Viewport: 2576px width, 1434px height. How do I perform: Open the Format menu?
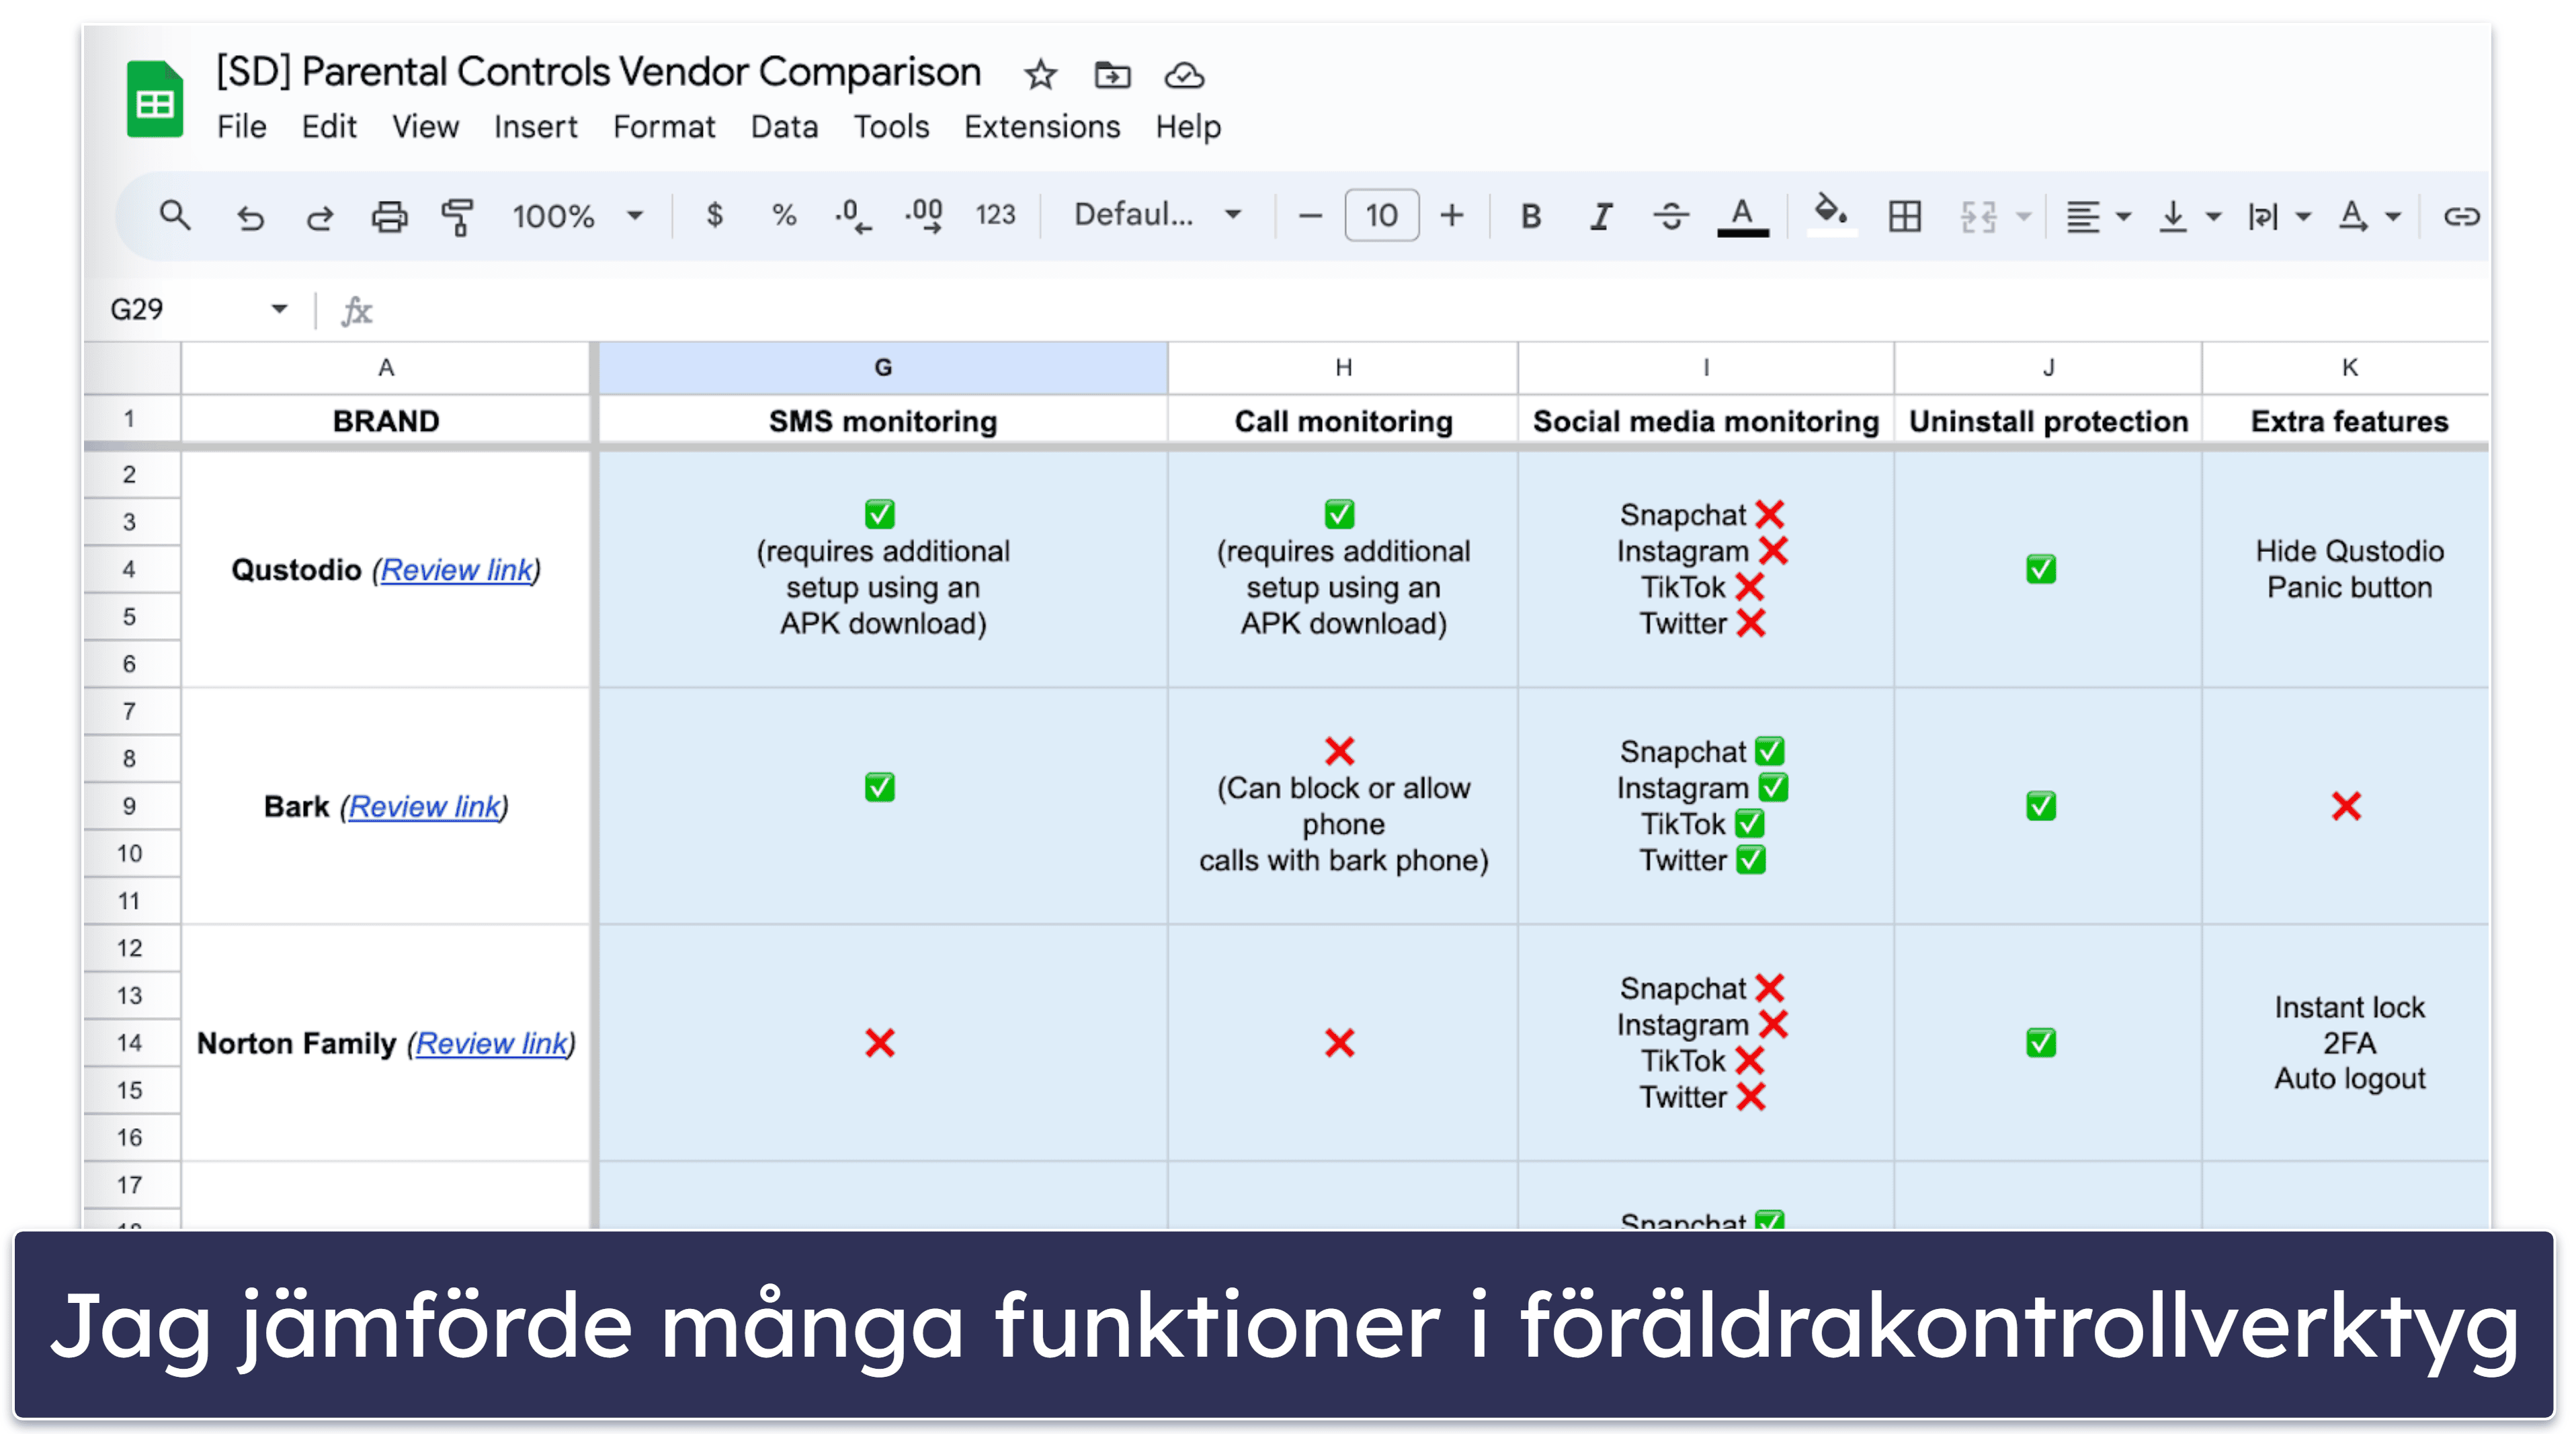click(x=664, y=127)
